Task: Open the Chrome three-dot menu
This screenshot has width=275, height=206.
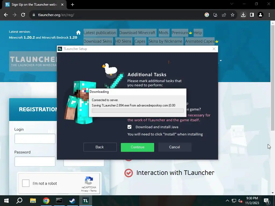Action: pyautogui.click(x=269, y=15)
